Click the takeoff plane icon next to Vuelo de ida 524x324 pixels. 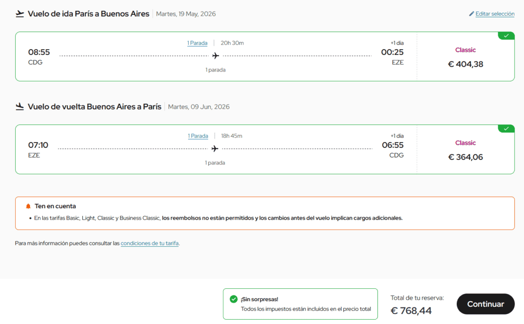tap(20, 14)
